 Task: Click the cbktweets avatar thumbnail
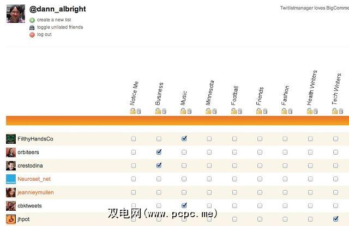pos(11,206)
